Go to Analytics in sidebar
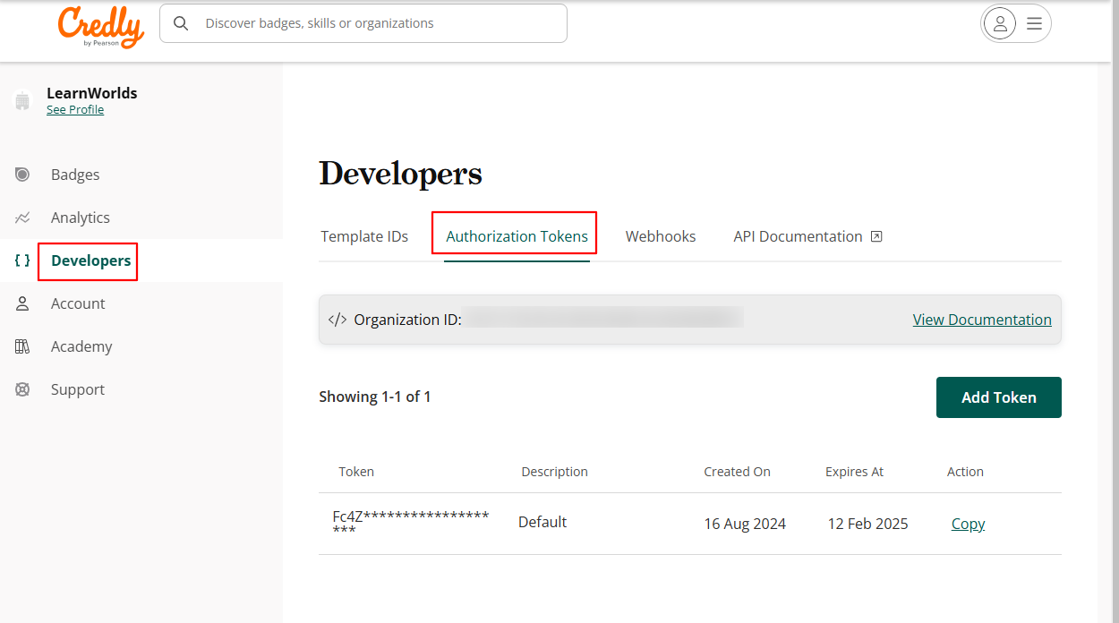1119x623 pixels. [x=81, y=218]
